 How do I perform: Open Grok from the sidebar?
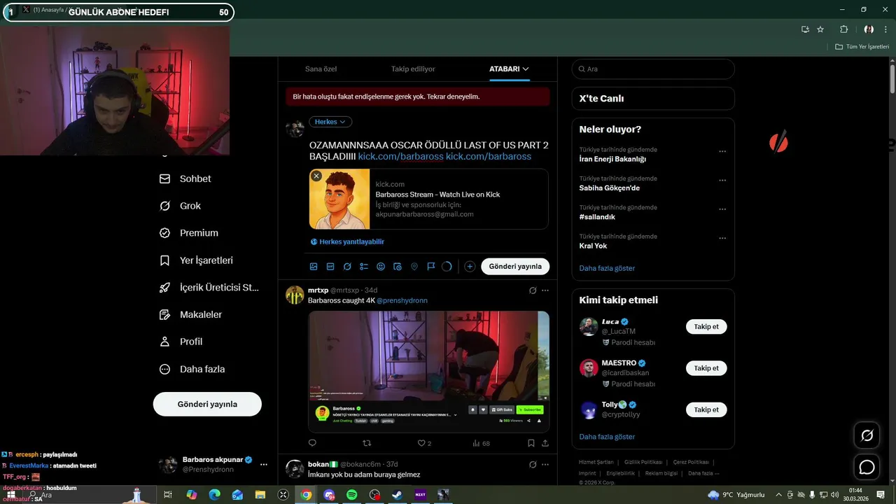[181, 206]
